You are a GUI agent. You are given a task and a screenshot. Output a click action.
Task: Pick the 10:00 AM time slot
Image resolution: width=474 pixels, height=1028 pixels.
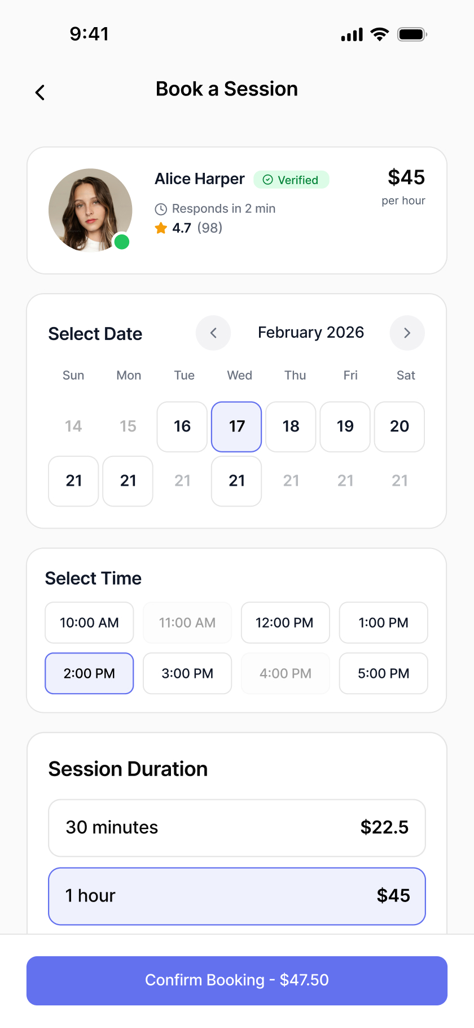click(89, 622)
